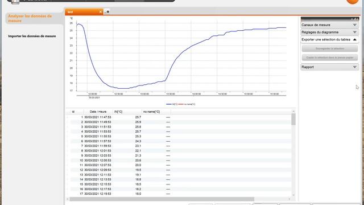364x205 pixels.
Task: Click the '24.3' value in row 6
Action: click(138, 141)
